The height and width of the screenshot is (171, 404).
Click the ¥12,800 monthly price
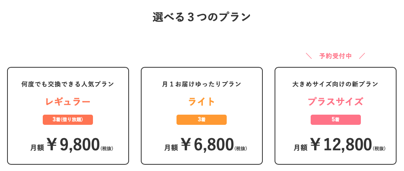341,144
